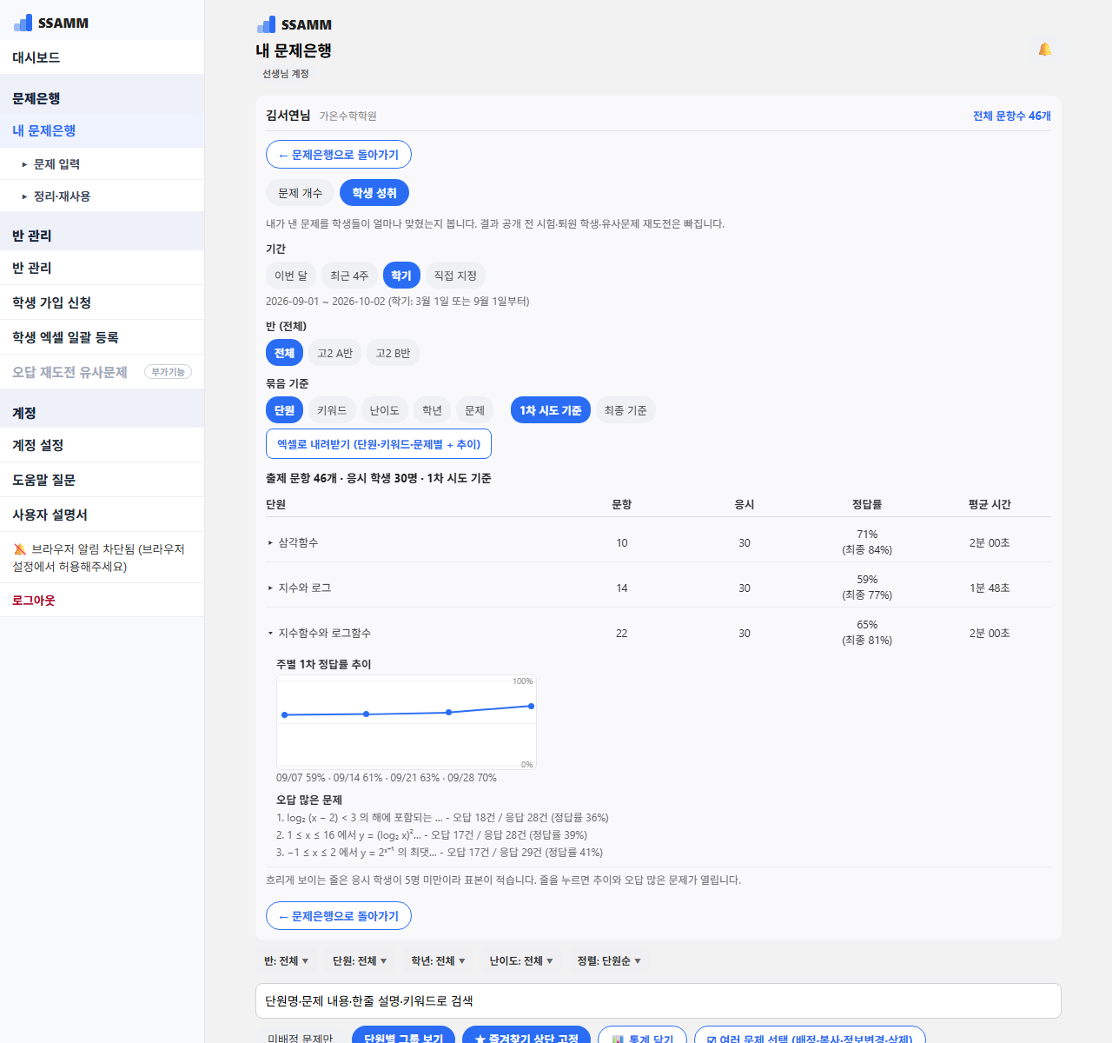
Task: Select the 최근 4주 period option
Action: 349,276
